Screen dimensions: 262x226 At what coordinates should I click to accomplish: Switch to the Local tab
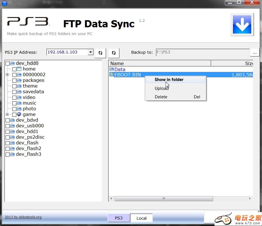click(141, 218)
